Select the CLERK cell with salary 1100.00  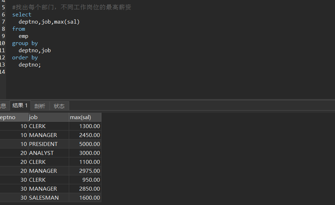coord(48,162)
